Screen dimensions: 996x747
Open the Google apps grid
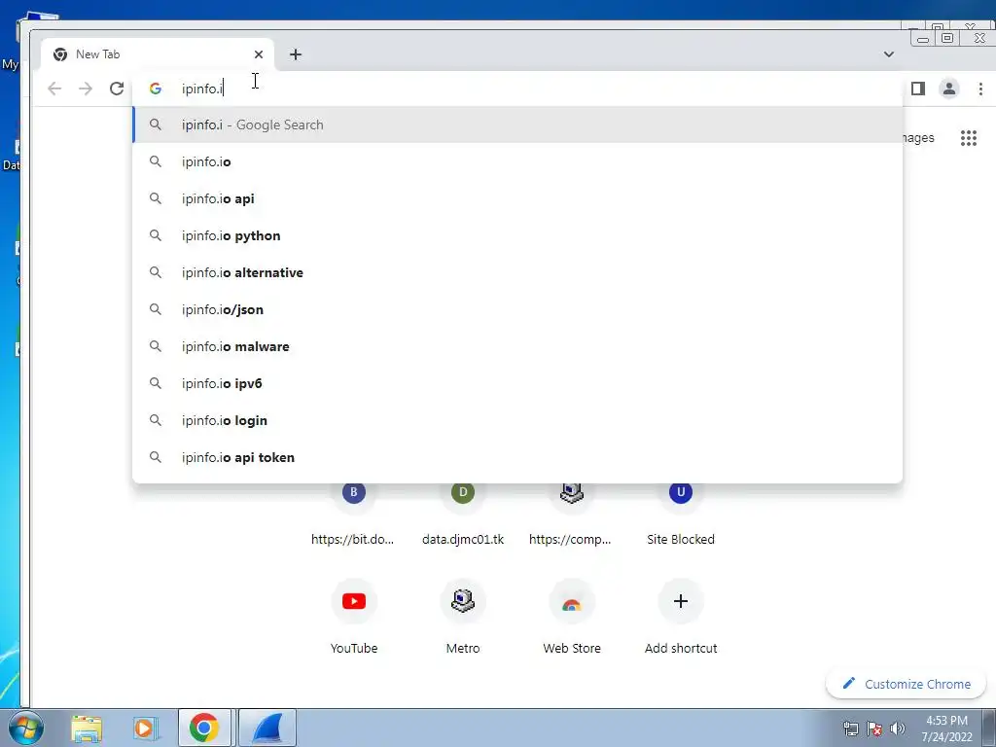(968, 138)
